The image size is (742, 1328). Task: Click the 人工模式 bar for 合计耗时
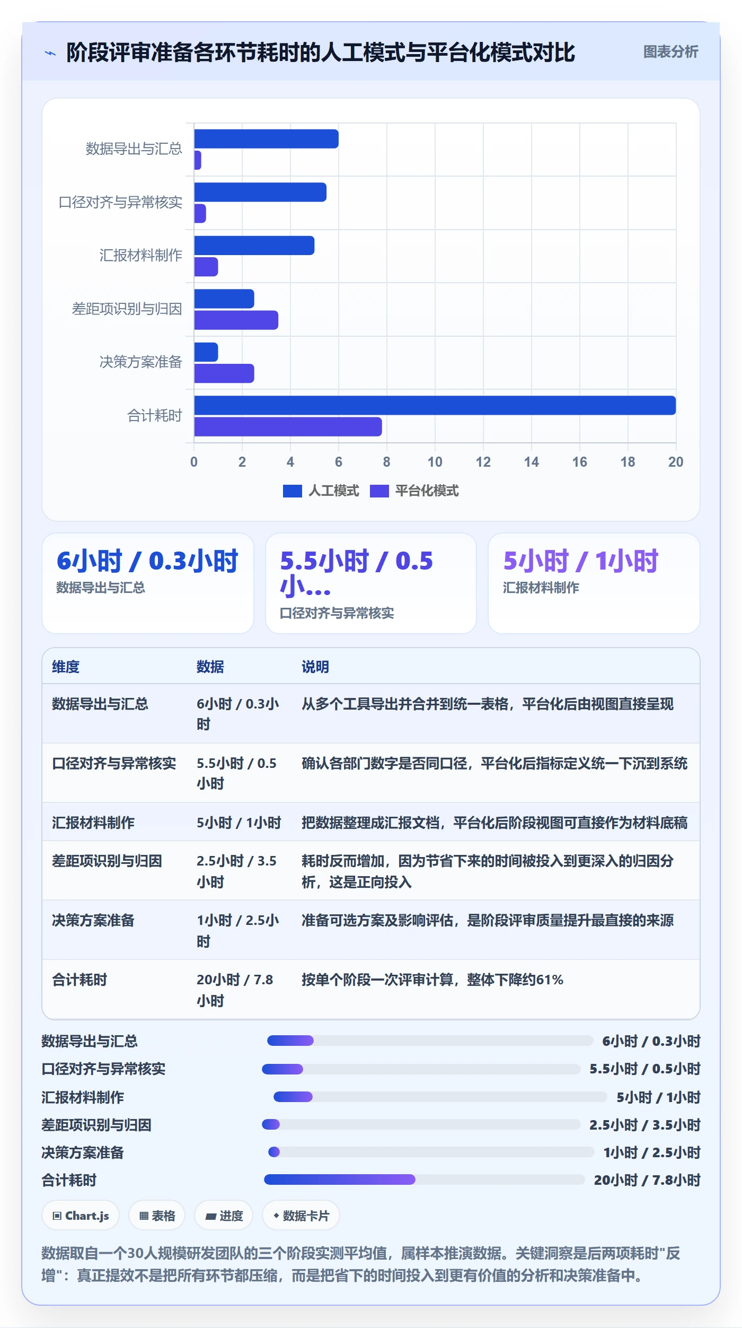point(435,405)
